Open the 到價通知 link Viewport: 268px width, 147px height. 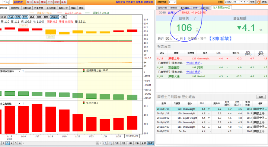148,2
